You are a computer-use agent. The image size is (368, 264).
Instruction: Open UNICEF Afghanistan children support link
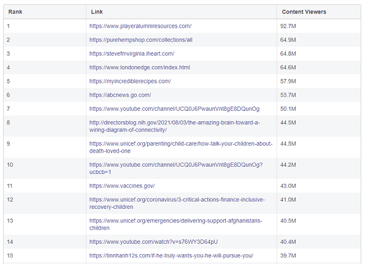click(x=175, y=224)
